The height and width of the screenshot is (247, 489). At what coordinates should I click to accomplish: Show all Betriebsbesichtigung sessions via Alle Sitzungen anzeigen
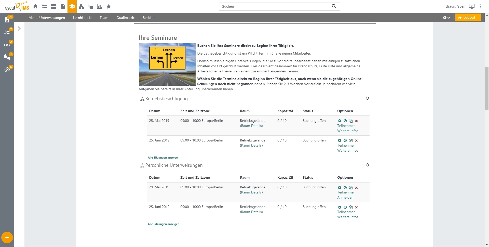point(164,158)
